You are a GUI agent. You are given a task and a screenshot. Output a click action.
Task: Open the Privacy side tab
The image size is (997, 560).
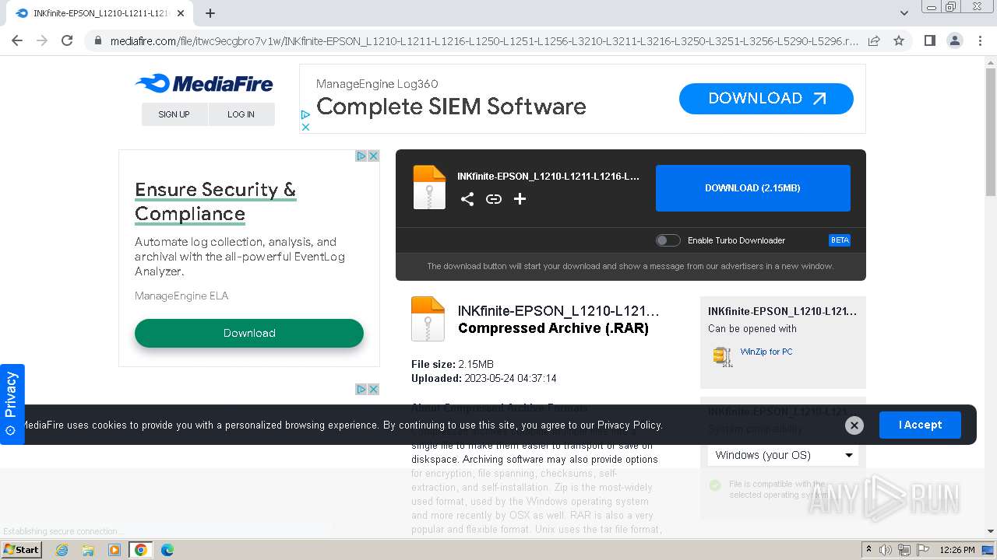(12, 404)
